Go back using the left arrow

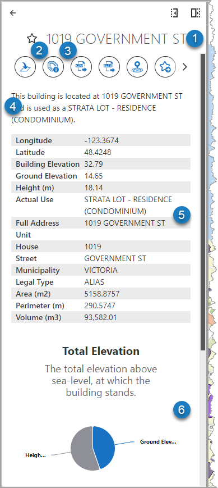pyautogui.click(x=13, y=13)
